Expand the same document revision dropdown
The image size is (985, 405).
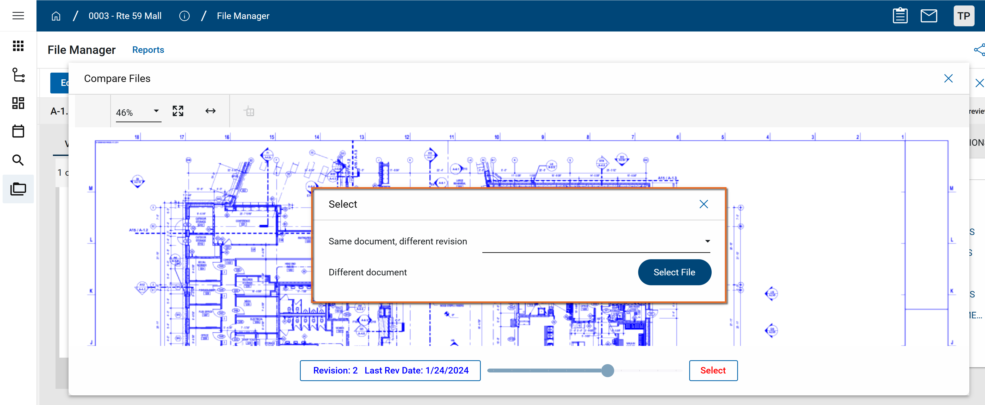596,242
